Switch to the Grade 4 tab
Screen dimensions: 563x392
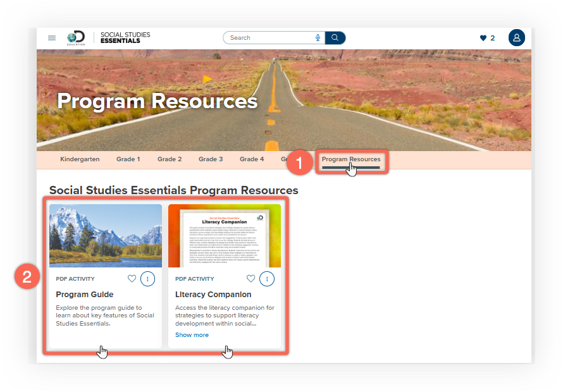pyautogui.click(x=252, y=159)
